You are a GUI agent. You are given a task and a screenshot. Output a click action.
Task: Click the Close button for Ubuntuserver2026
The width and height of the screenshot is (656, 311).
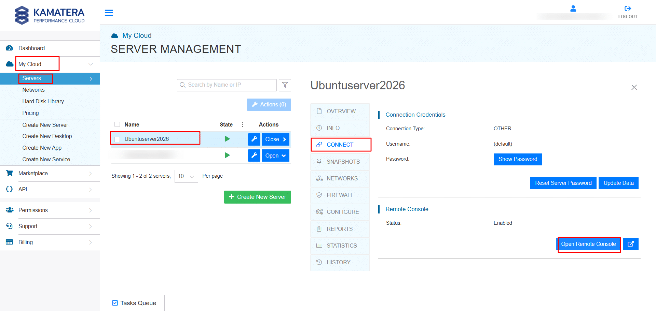click(x=276, y=139)
